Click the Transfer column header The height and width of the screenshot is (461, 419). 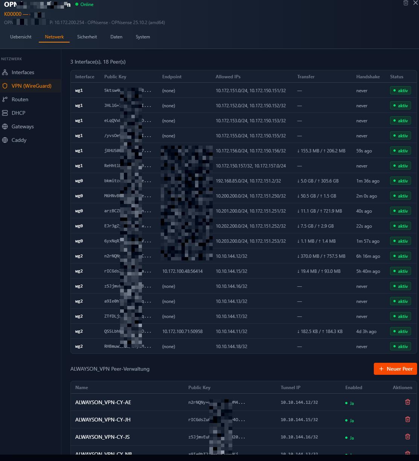tap(306, 77)
